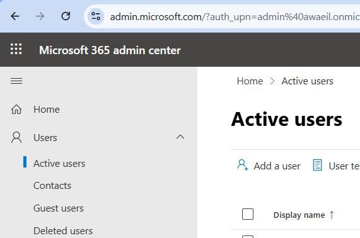Collapse the navigation menu hamburger icon
Viewport: 360px width, 238px height.
[16, 81]
